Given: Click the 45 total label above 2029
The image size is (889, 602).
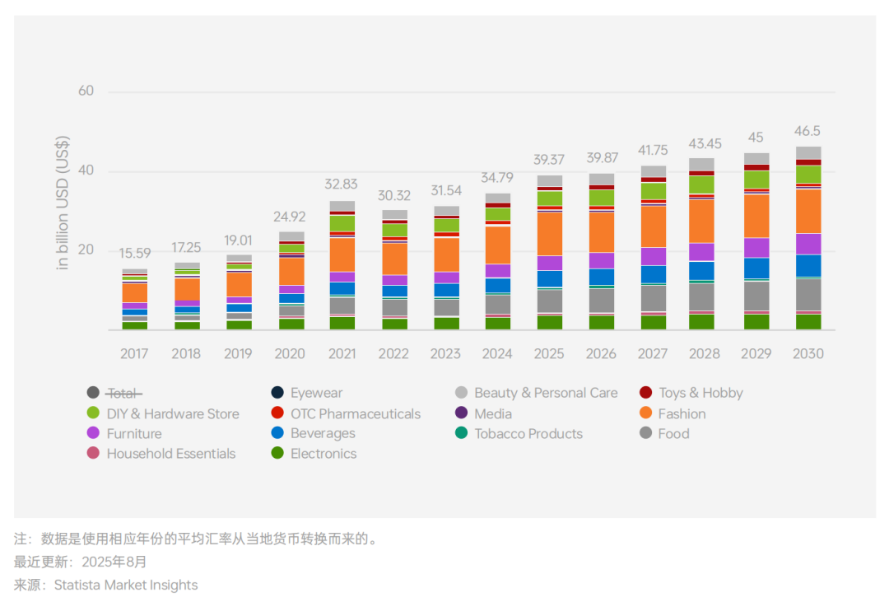Looking at the screenshot, I should point(756,138).
